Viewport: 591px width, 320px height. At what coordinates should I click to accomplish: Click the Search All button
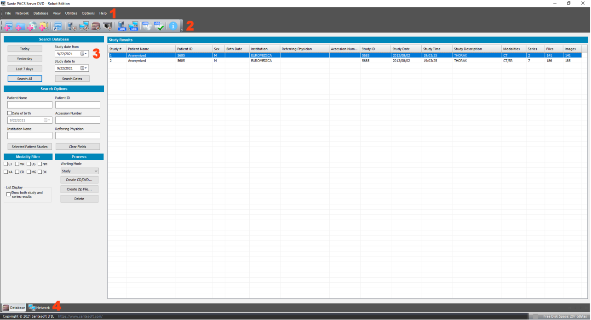click(x=25, y=79)
